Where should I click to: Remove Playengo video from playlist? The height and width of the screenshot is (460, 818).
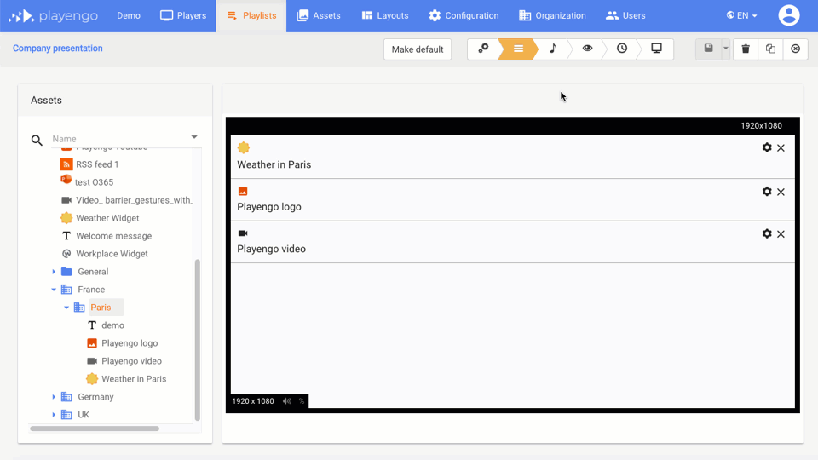[781, 234]
